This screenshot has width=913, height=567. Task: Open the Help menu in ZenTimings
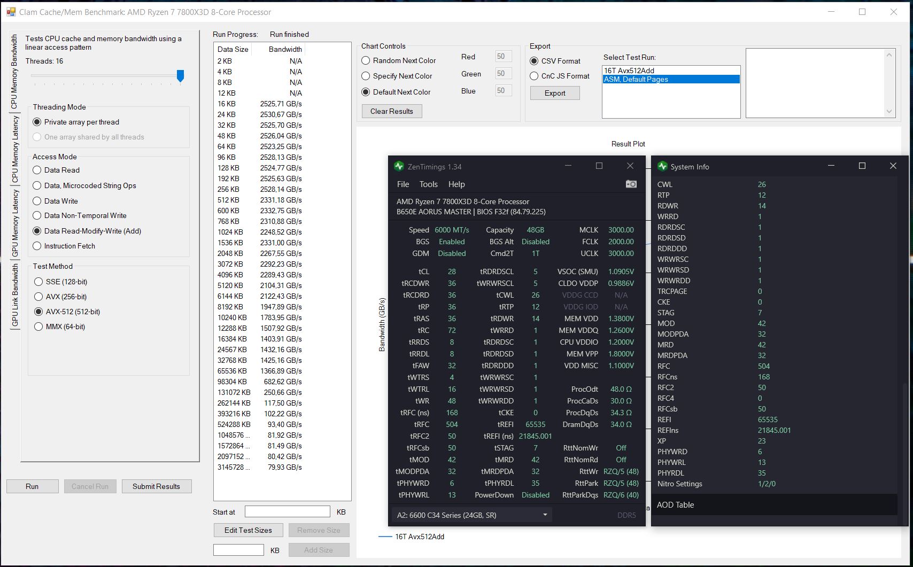pyautogui.click(x=456, y=184)
